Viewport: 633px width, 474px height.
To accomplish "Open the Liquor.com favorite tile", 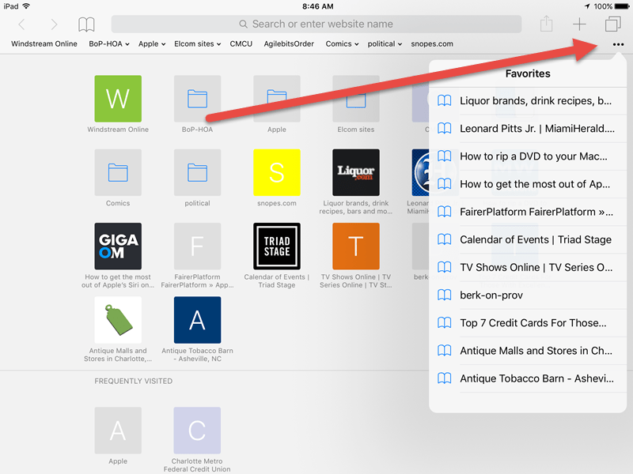I will coord(355,172).
